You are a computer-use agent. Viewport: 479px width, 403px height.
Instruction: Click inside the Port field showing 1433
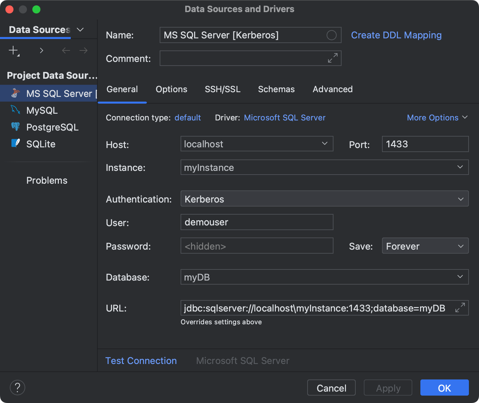pos(425,144)
